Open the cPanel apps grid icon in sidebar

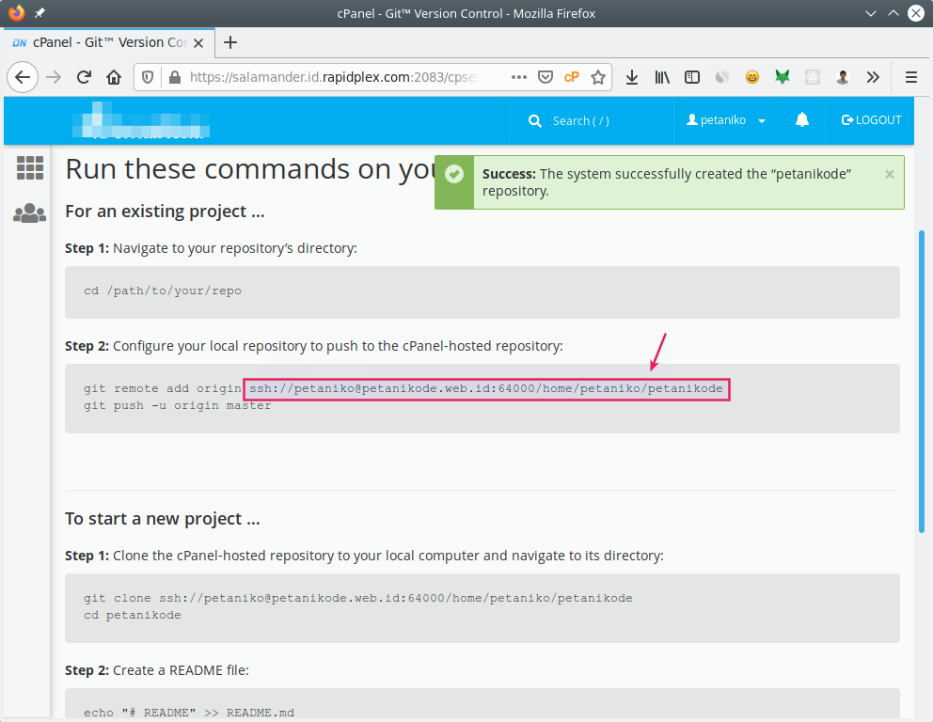coord(29,167)
